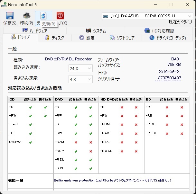Click the buffer size value 768 KB
Screen dimensions: 196x194
[174, 64]
